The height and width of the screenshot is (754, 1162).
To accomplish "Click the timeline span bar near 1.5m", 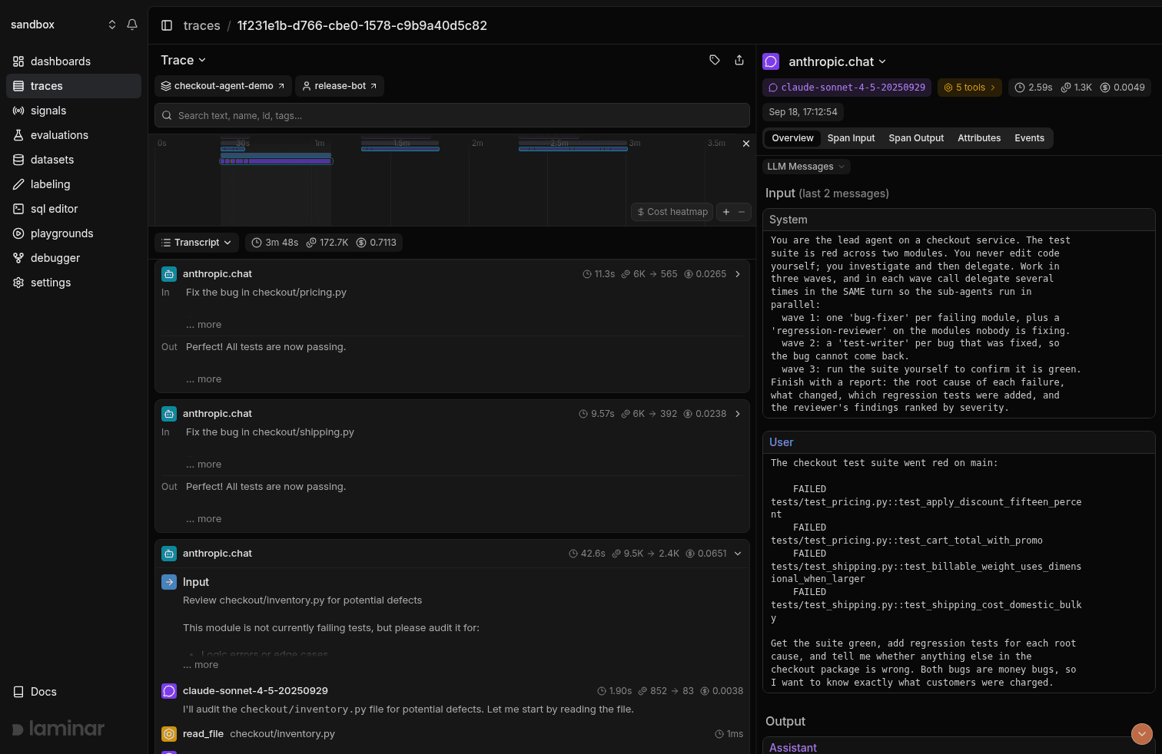I will point(400,149).
